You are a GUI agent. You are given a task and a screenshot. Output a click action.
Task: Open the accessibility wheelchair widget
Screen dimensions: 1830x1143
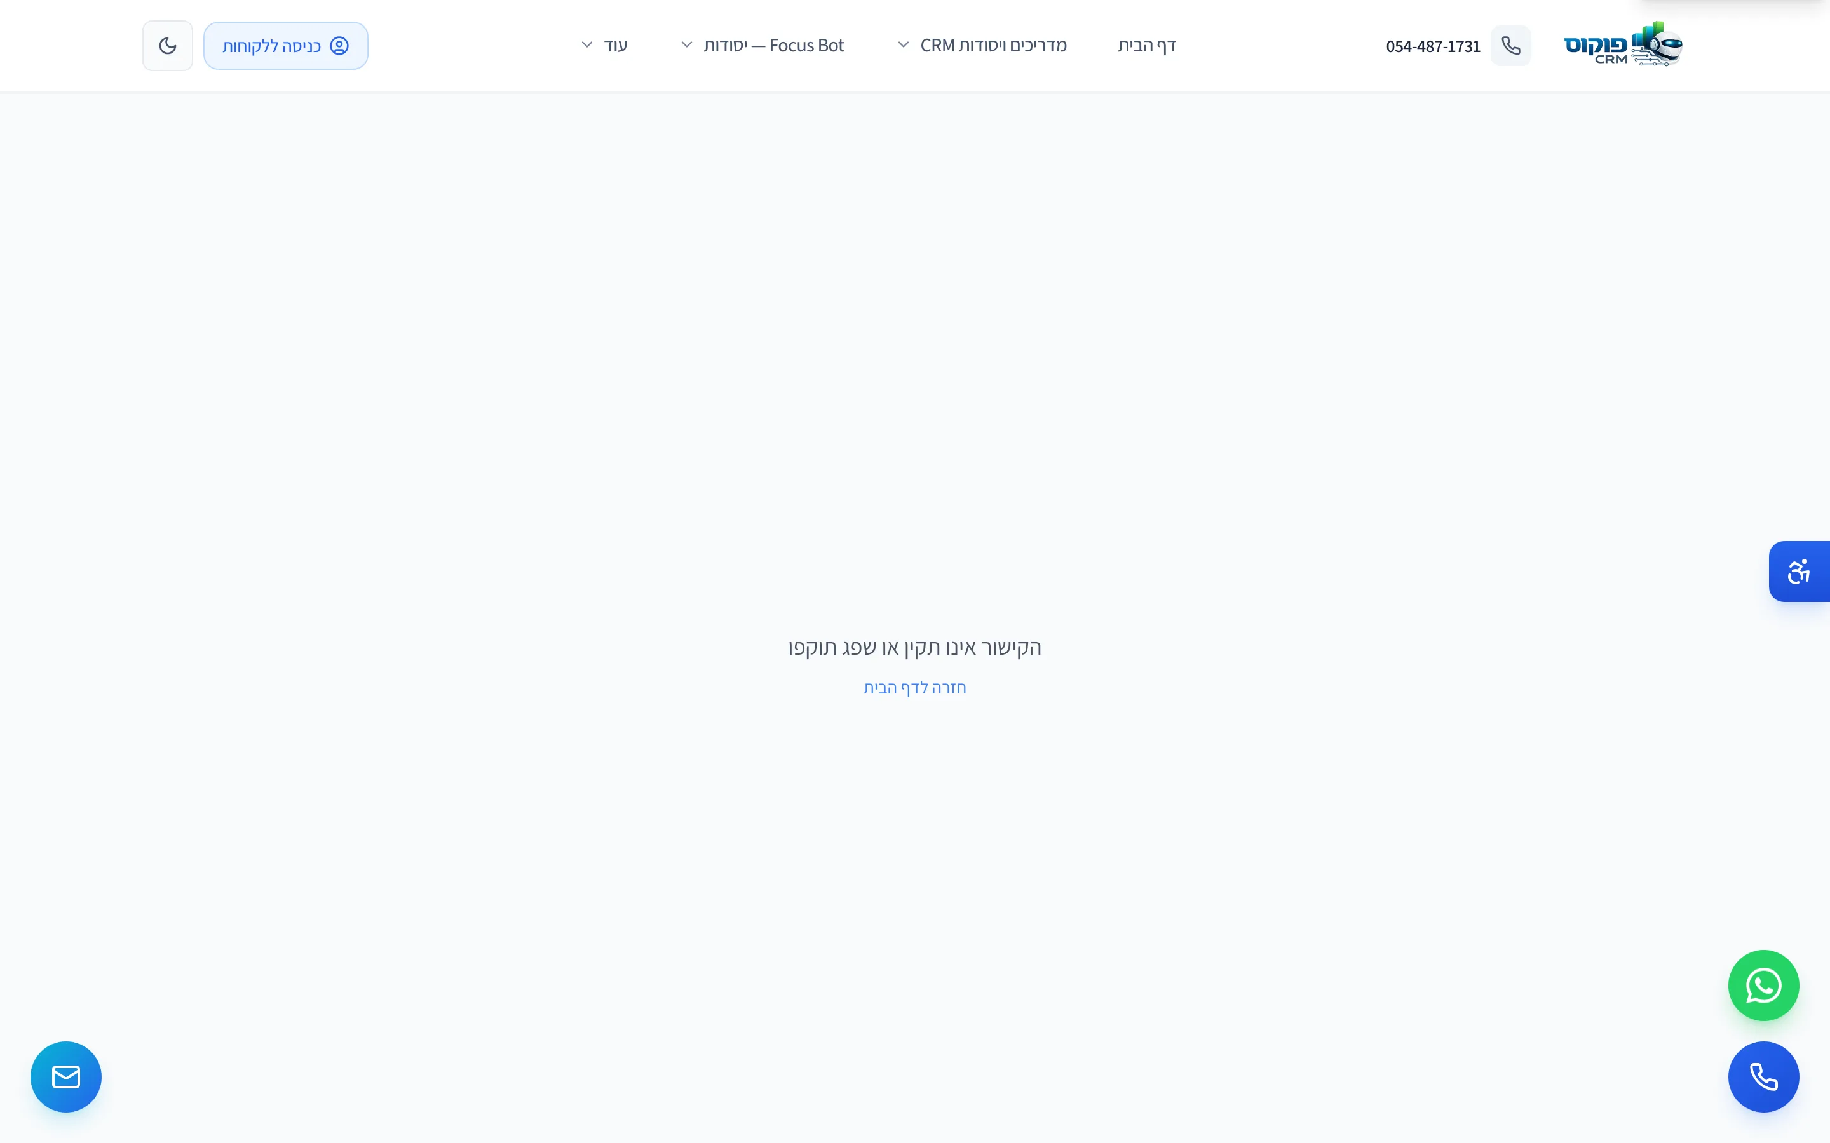point(1799,571)
